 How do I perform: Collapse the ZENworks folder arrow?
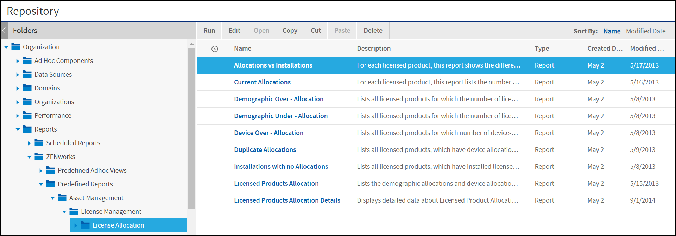(29, 157)
